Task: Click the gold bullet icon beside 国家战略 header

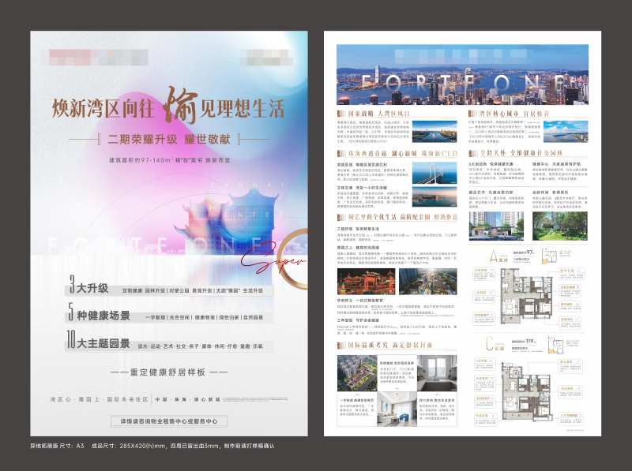Action: point(339,112)
